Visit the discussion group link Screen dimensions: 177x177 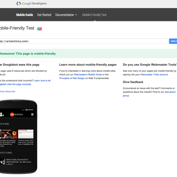point(149,94)
